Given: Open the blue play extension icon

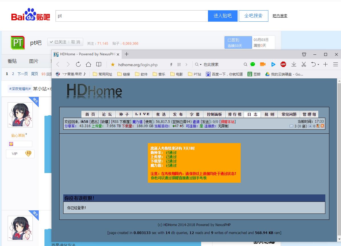Looking at the screenshot, I should click(273, 64).
